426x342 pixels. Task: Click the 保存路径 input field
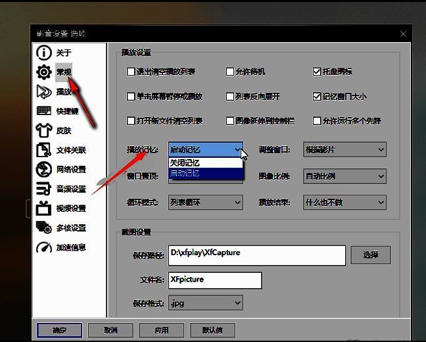pos(257,255)
